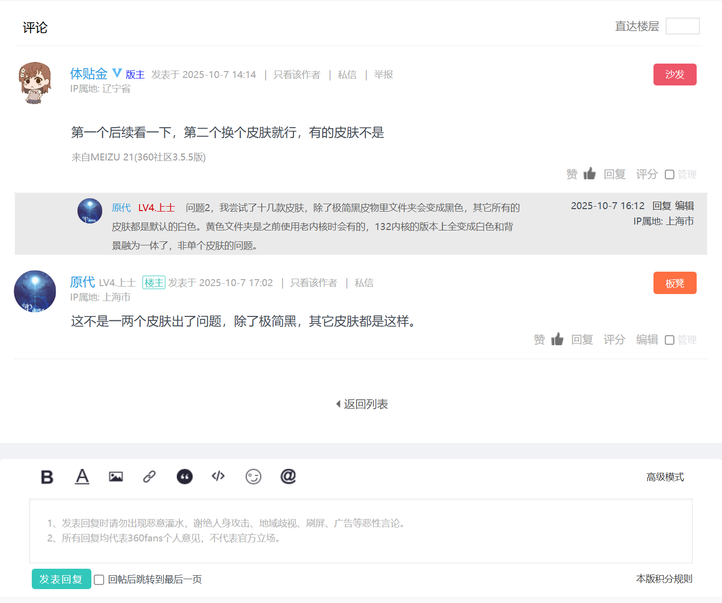Check the 管理 checkbox on 体贴金's post
Image resolution: width=722 pixels, height=603 pixels.
(669, 174)
